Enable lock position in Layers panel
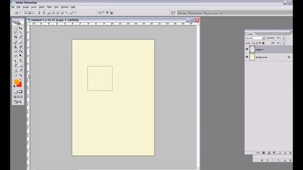 click(260, 43)
